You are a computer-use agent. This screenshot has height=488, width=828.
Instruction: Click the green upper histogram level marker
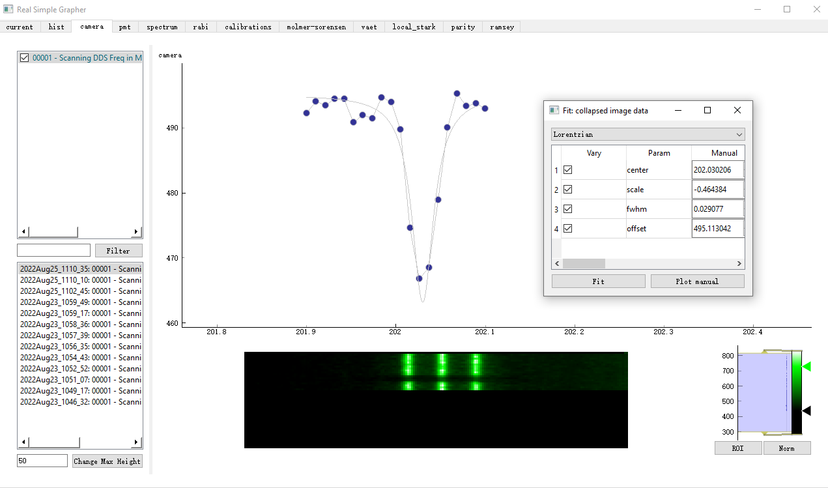point(807,367)
